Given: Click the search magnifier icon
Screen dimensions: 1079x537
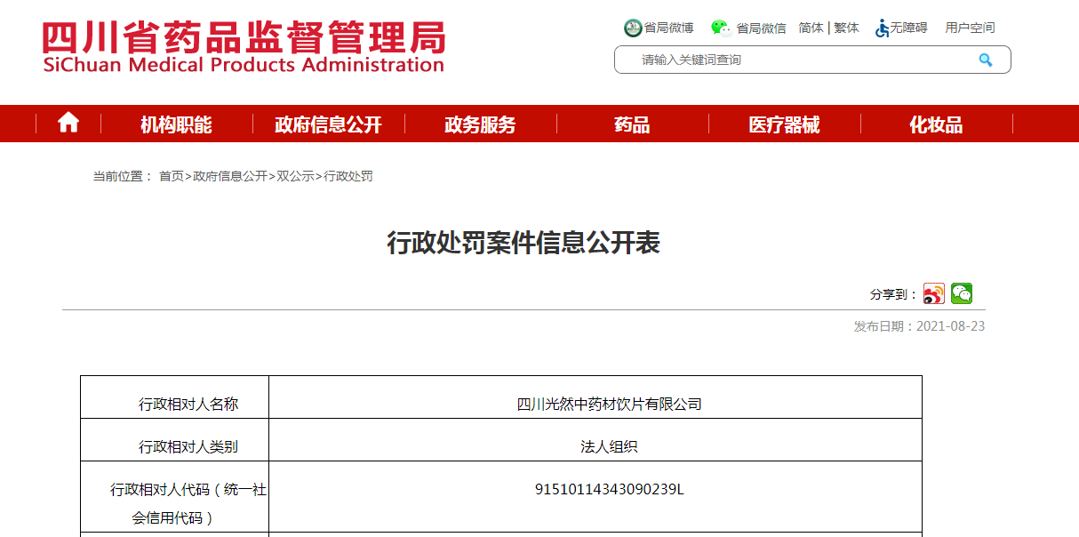Looking at the screenshot, I should [x=985, y=60].
